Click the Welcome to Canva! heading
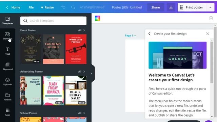The height and width of the screenshot is (122, 217). pyautogui.click(x=172, y=78)
